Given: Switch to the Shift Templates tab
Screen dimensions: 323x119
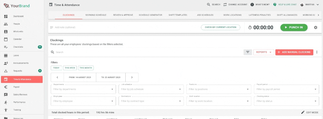Looking at the screenshot, I should [x=178, y=15].
